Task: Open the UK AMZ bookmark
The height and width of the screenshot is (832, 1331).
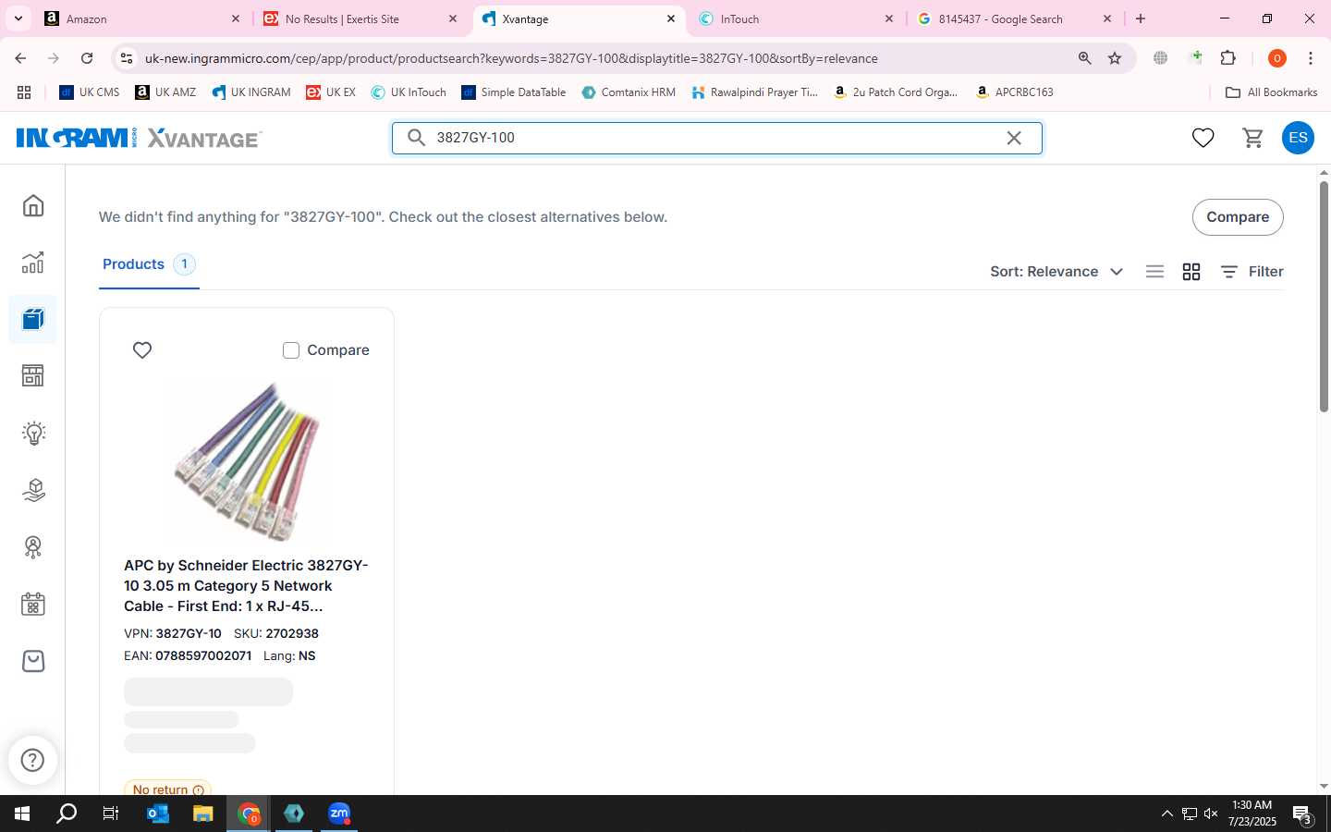Action: 165,92
